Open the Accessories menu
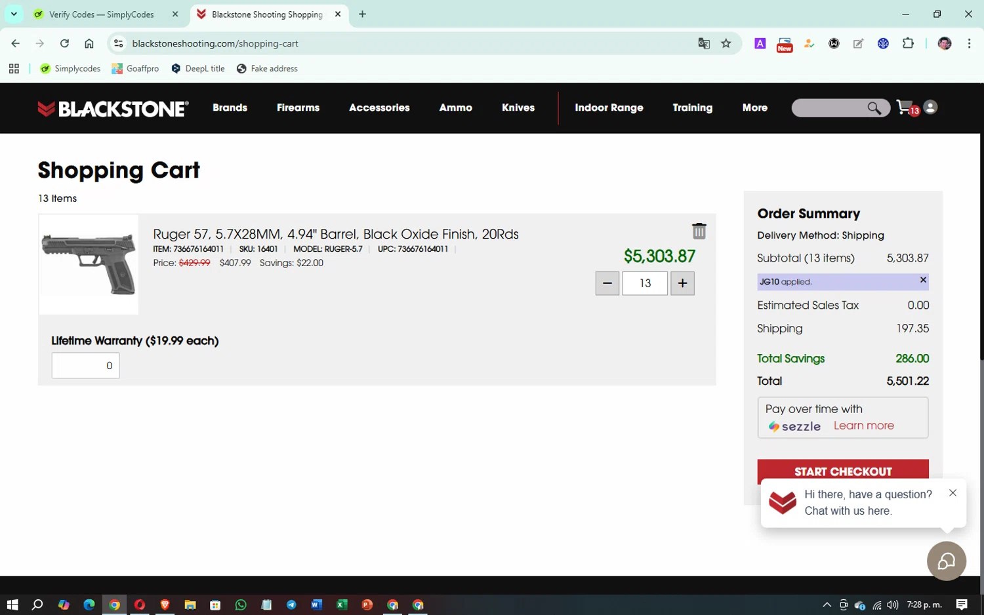 pos(379,108)
